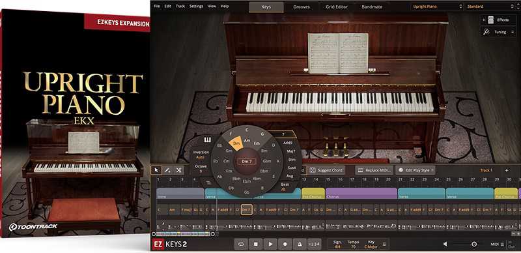Switch to the Grooves tab
This screenshot has height=253, width=521.
(x=302, y=7)
